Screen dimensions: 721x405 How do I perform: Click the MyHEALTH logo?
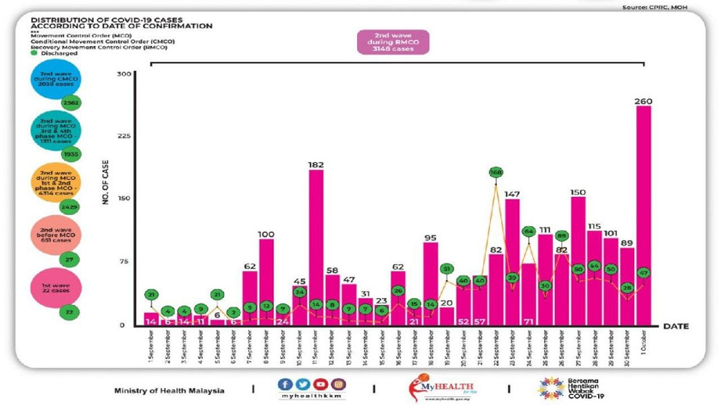441,387
